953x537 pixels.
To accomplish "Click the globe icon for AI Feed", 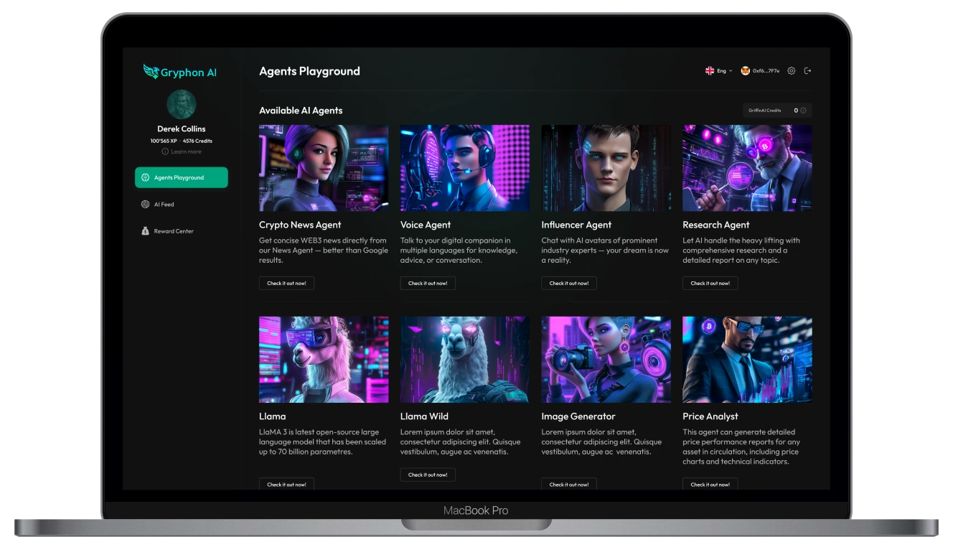I will [x=146, y=205].
